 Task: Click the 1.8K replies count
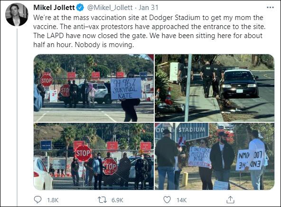tap(53, 200)
